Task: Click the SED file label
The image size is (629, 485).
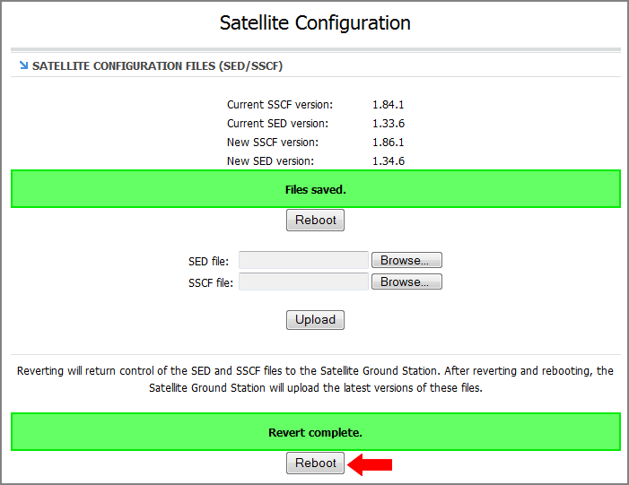Action: (x=208, y=261)
